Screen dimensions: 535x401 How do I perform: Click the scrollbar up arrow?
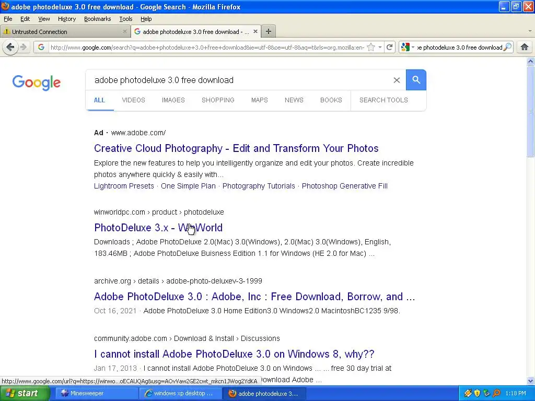530,62
